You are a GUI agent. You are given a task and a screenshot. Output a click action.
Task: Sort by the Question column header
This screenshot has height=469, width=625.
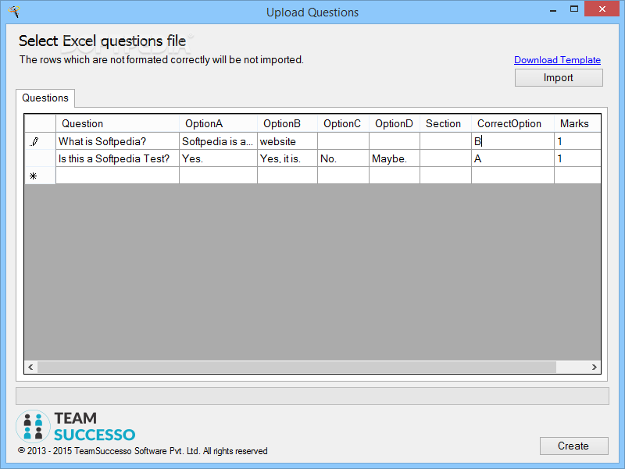point(117,123)
